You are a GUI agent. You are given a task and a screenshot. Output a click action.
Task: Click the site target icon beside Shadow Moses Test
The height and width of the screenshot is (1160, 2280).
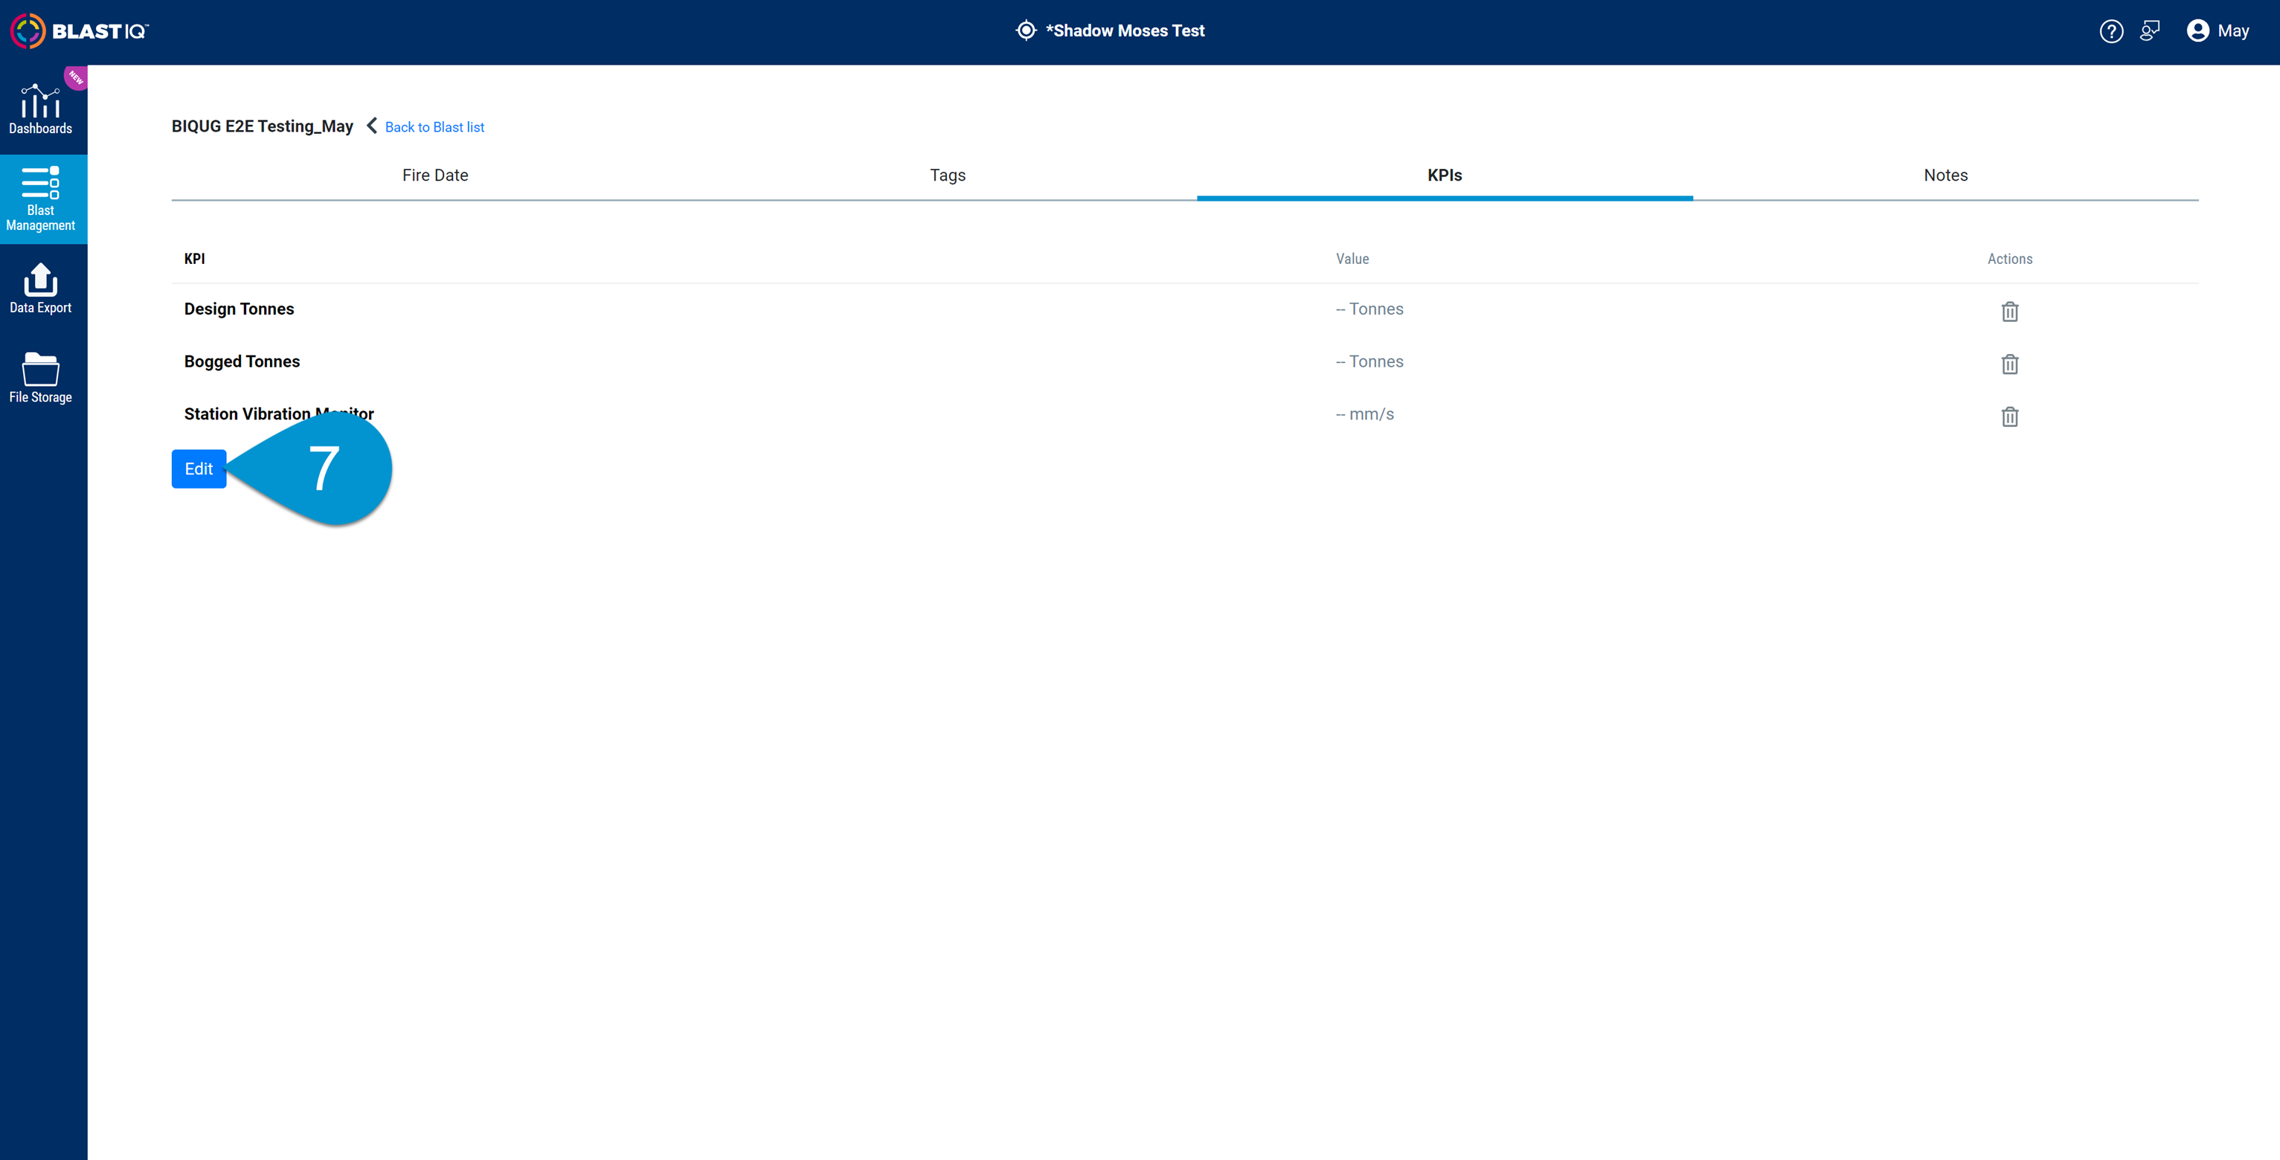[1025, 30]
